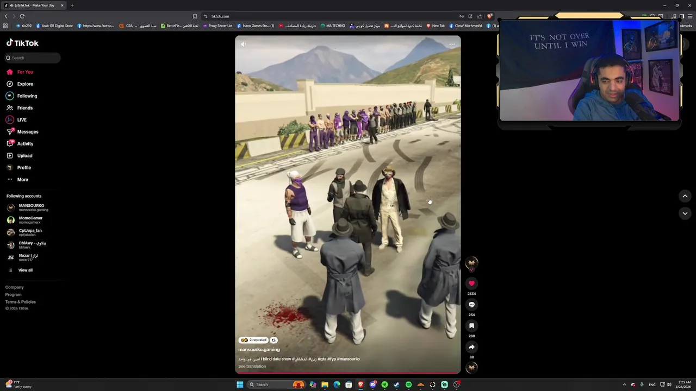Expand the Terms & Policies footer section

click(x=21, y=301)
